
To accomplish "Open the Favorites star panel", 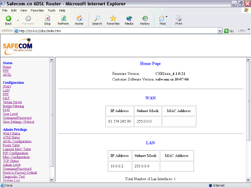I will click(x=113, y=19).
